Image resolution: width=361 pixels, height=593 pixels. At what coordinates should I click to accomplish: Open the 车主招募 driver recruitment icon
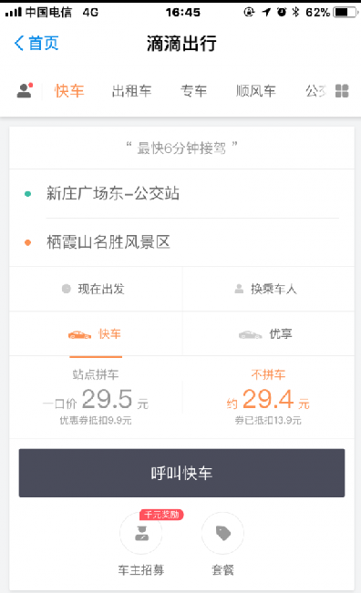click(x=141, y=533)
